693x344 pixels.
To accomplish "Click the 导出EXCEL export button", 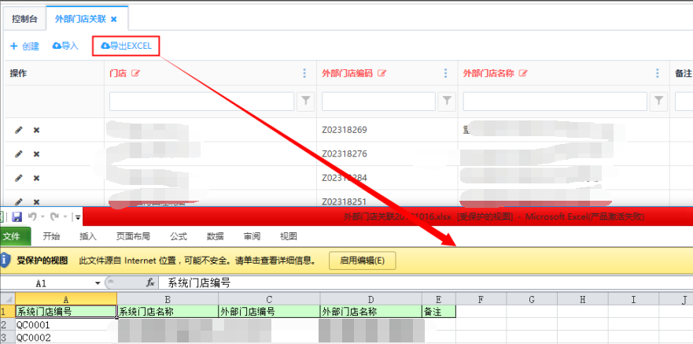I will [x=126, y=46].
